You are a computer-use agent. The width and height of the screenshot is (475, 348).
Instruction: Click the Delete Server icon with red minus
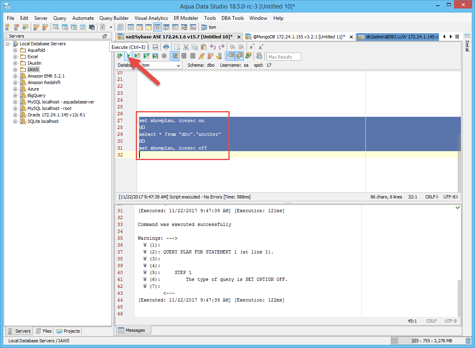[x=16, y=27]
